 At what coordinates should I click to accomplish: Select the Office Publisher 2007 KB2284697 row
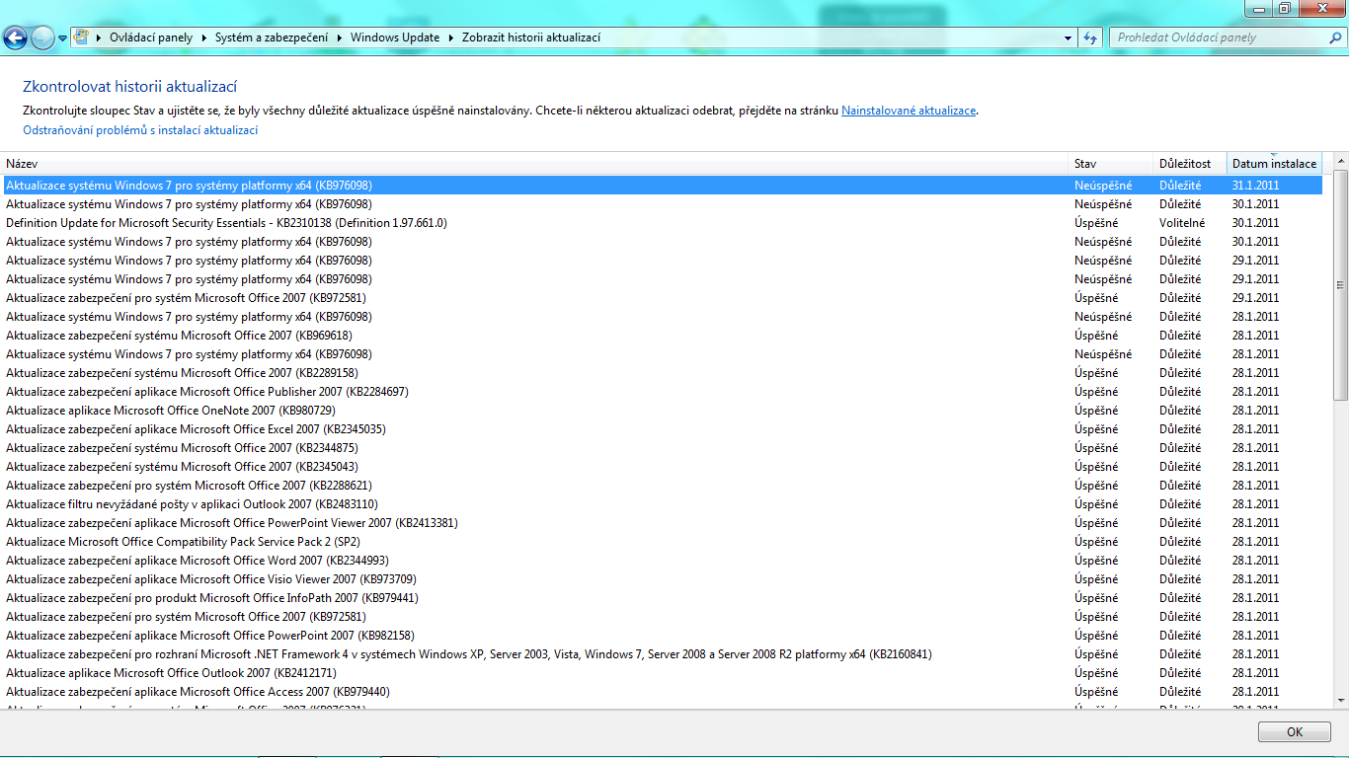point(662,392)
